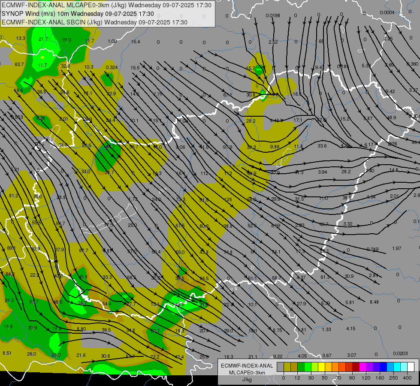Click the map value '0.0203'
The width and height of the screenshot is (420, 386).
click(400, 353)
